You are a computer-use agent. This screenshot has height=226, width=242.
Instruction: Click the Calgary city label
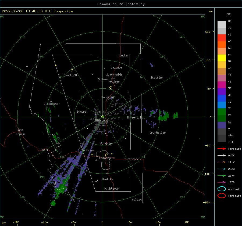tap(105, 158)
